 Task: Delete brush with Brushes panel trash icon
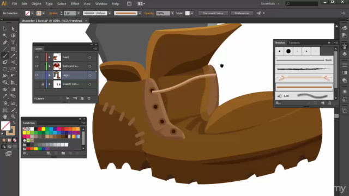[330, 103]
